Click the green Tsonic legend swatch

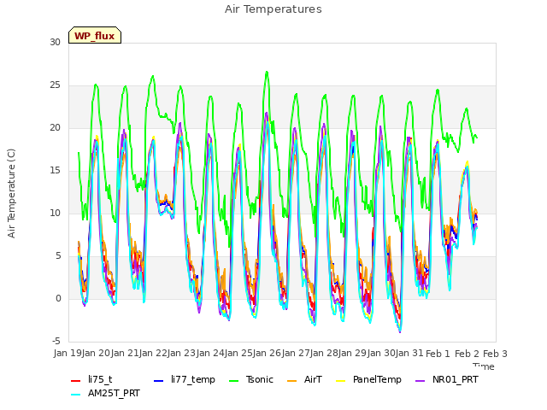click(233, 381)
